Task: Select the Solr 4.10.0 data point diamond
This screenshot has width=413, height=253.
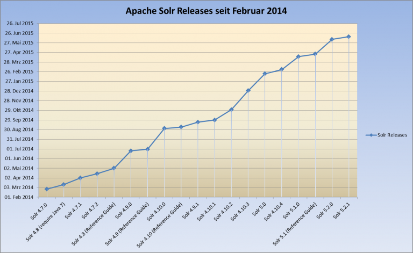Action: click(164, 128)
